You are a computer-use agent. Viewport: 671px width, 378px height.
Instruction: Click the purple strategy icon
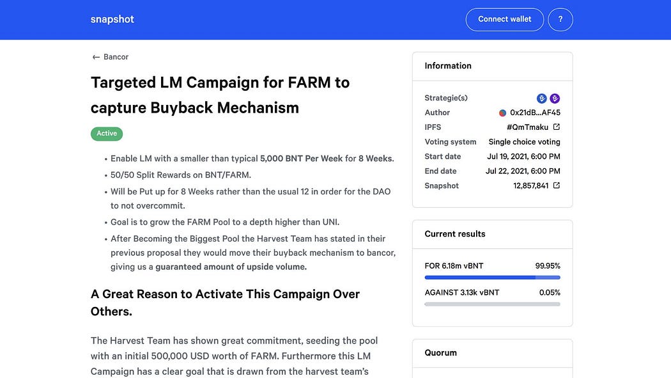click(555, 98)
